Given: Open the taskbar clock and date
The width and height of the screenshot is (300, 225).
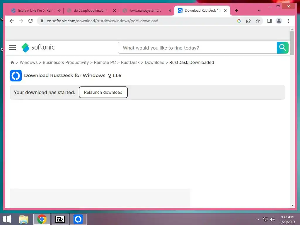Looking at the screenshot, I should click(287, 219).
